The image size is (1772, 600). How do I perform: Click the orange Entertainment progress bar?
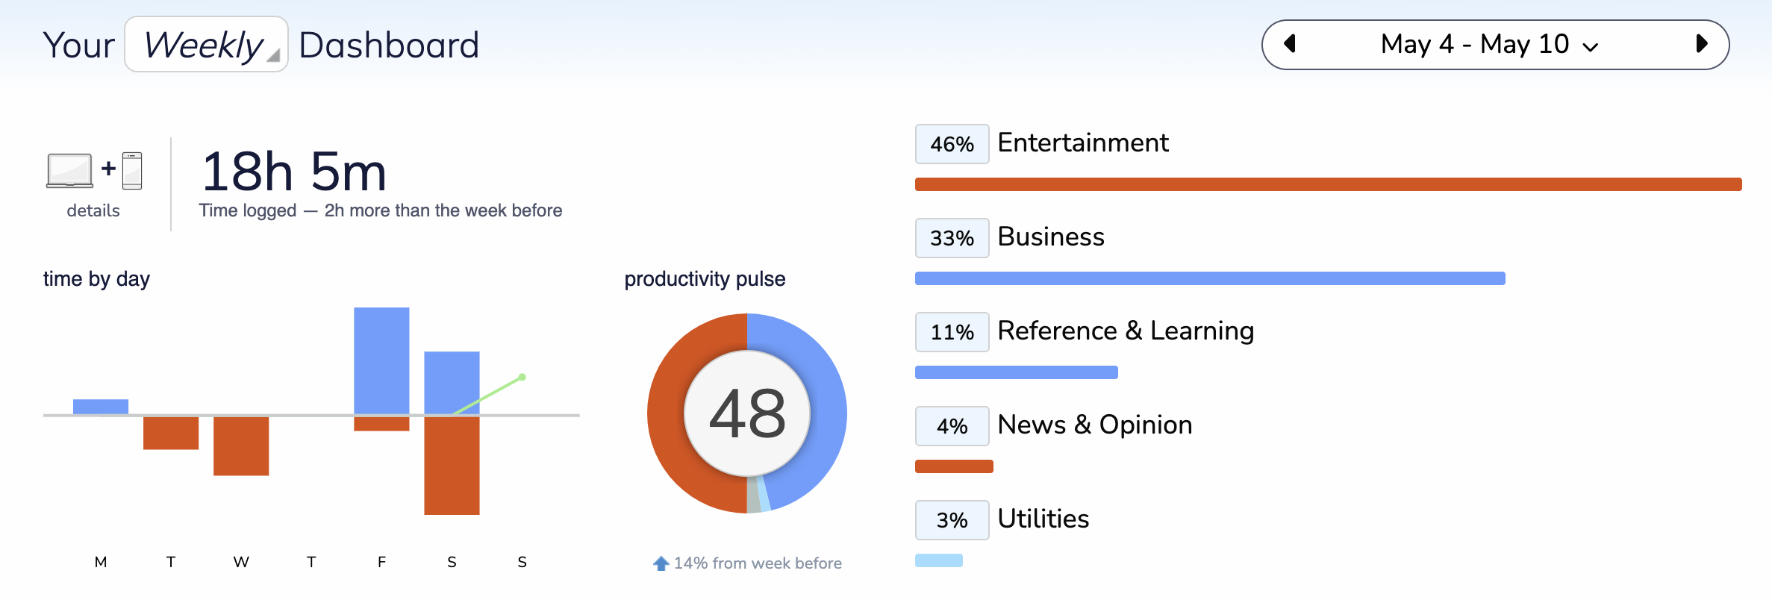coord(1329,184)
